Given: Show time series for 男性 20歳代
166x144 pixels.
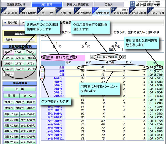Looking at the screenshot, I should click(11, 114).
